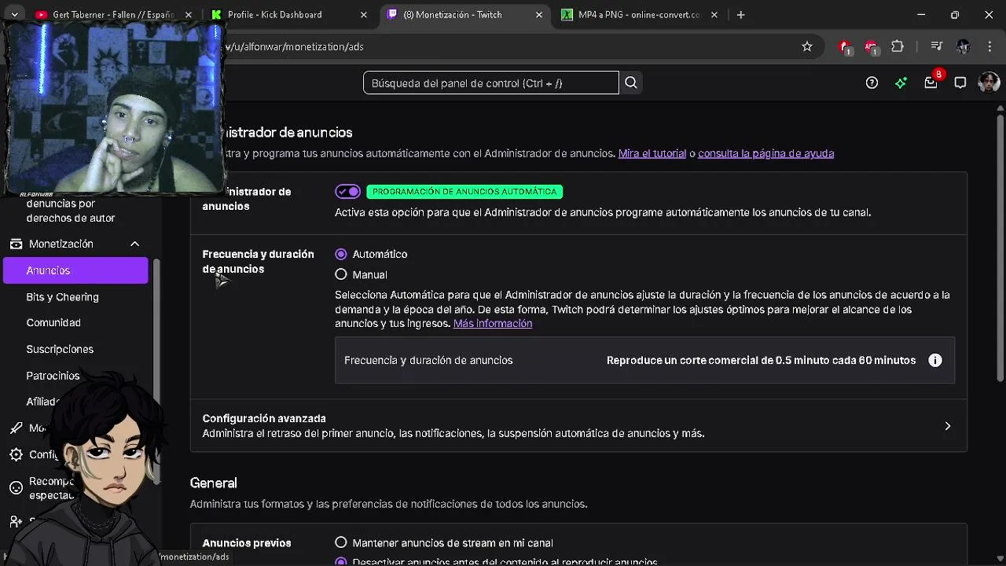Select Mantener anuncios de stream radio option
Screen dimensions: 1006x566
(341, 542)
